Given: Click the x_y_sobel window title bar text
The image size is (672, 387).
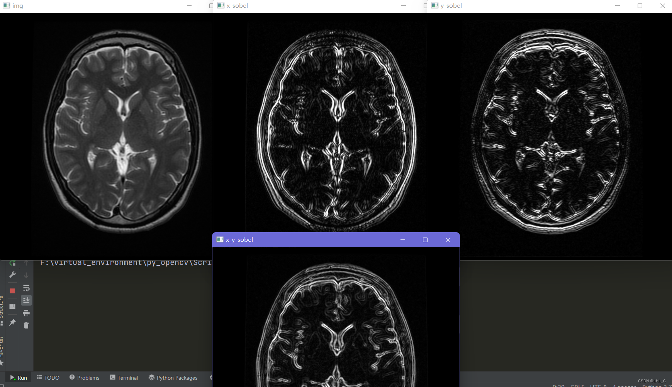Looking at the screenshot, I should click(239, 240).
